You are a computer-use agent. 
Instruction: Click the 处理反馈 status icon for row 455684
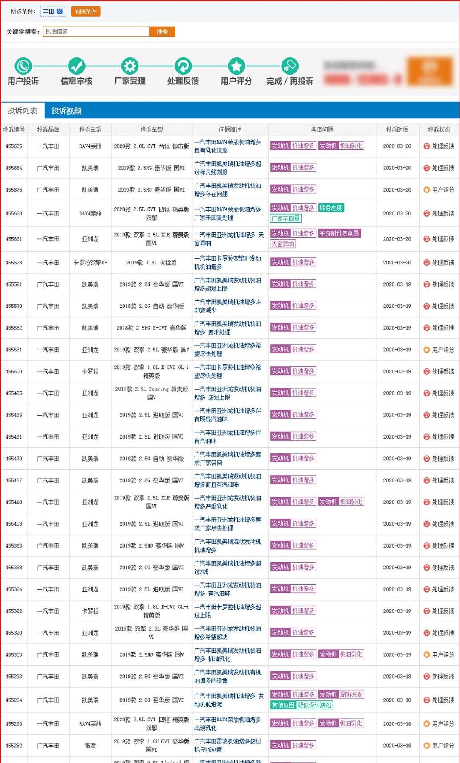click(x=426, y=168)
